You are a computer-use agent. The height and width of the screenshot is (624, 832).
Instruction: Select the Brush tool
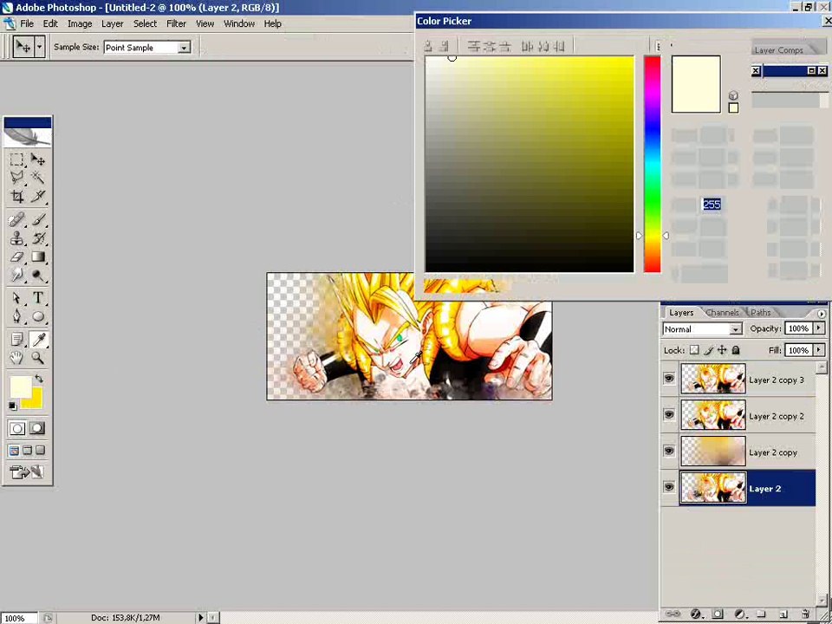pos(37,219)
